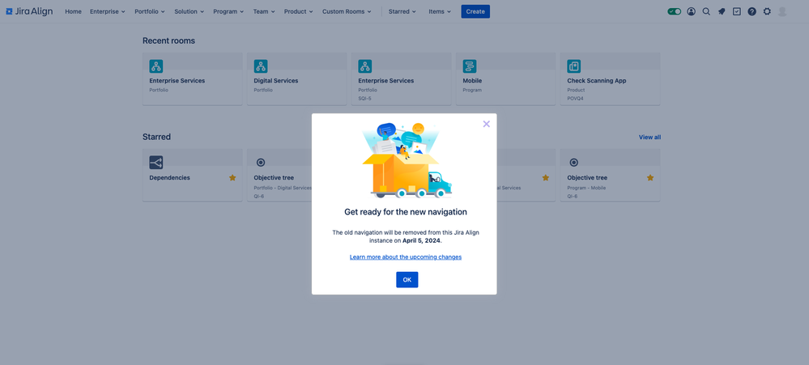Image resolution: width=809 pixels, height=365 pixels.
Task: Expand the Custom Rooms menu
Action: point(347,11)
